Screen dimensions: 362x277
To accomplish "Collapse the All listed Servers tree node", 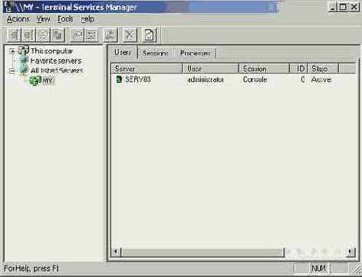I will pyautogui.click(x=12, y=71).
